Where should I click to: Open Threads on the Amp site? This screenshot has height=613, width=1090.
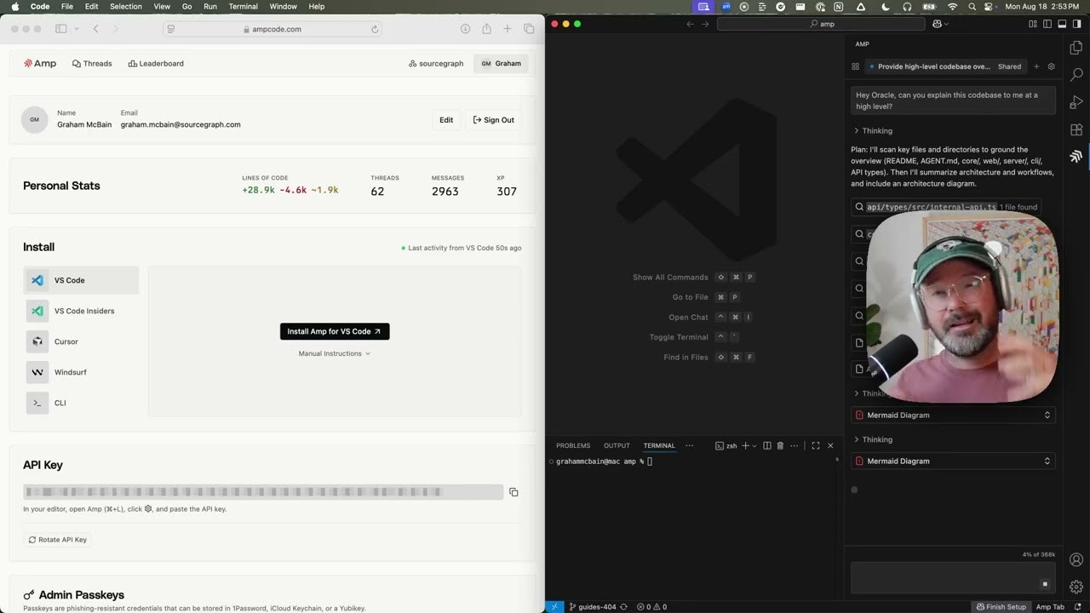[92, 63]
